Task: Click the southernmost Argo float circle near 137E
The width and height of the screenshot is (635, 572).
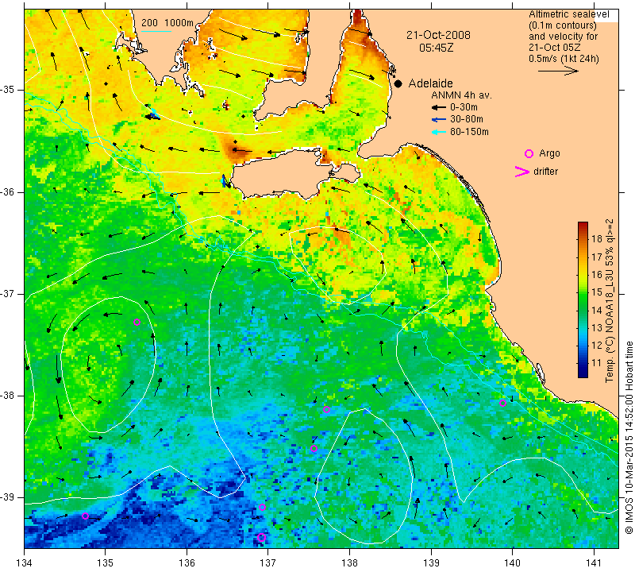Action: [262, 538]
